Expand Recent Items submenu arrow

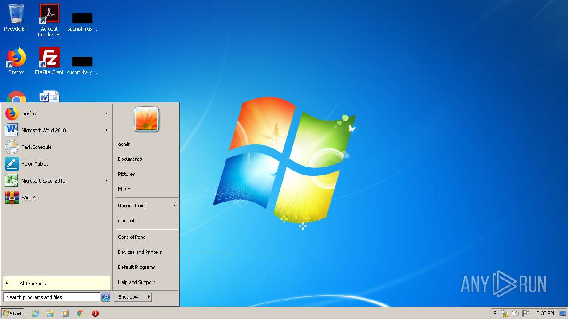[174, 206]
